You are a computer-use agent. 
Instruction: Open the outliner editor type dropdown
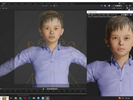pyautogui.click(x=127, y=6)
